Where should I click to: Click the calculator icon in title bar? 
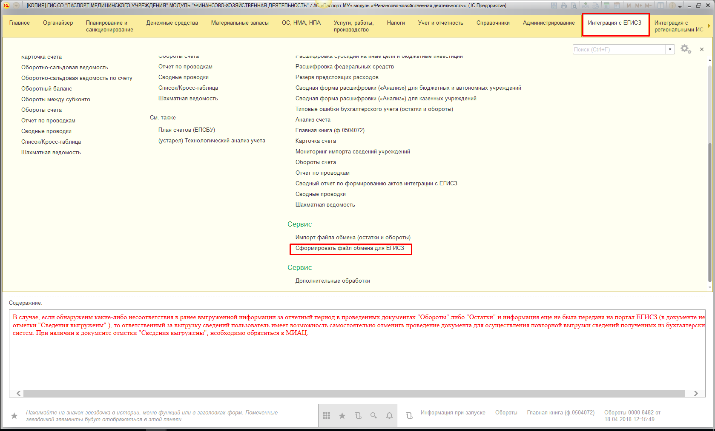(606, 6)
